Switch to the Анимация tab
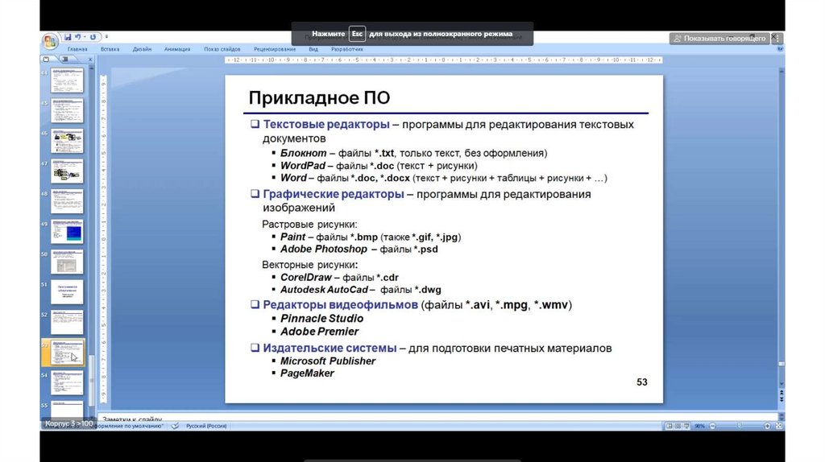The height and width of the screenshot is (462, 825). tap(177, 49)
